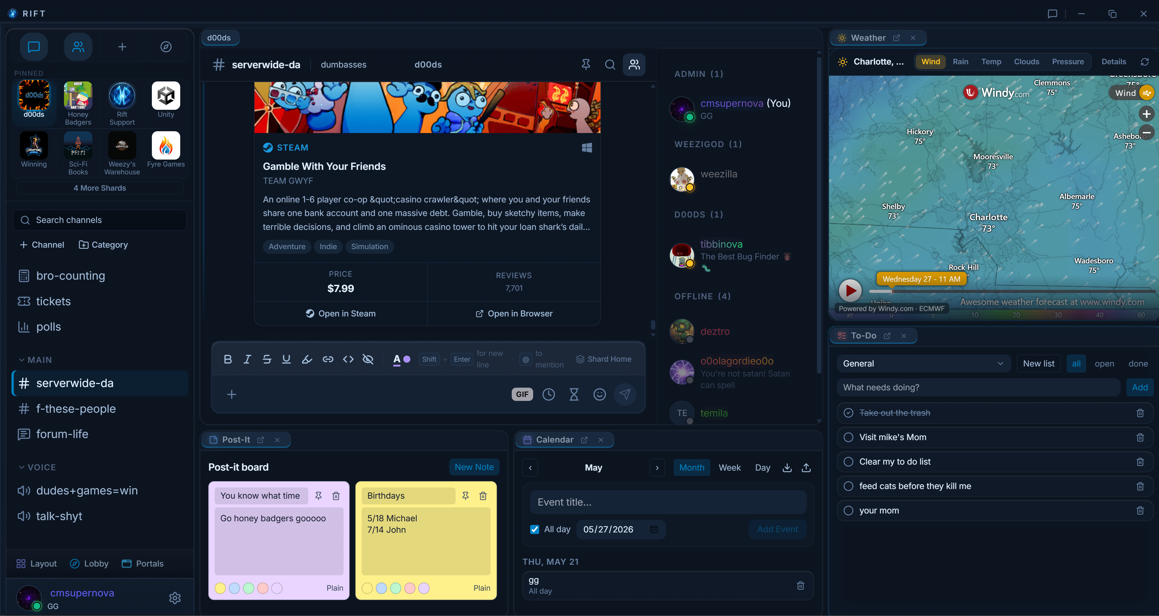Send message with paper plane icon
The width and height of the screenshot is (1159, 616).
(625, 394)
